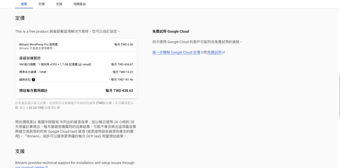Click the VM 執行個體 g1-small row text
Image resolution: width=340 pixels, height=168 pixels.
click(55, 64)
